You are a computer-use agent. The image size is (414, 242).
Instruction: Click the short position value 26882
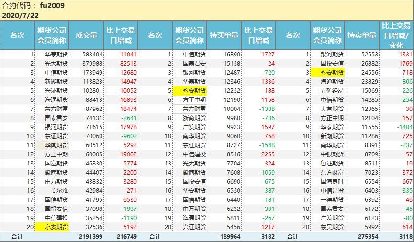click(370, 63)
